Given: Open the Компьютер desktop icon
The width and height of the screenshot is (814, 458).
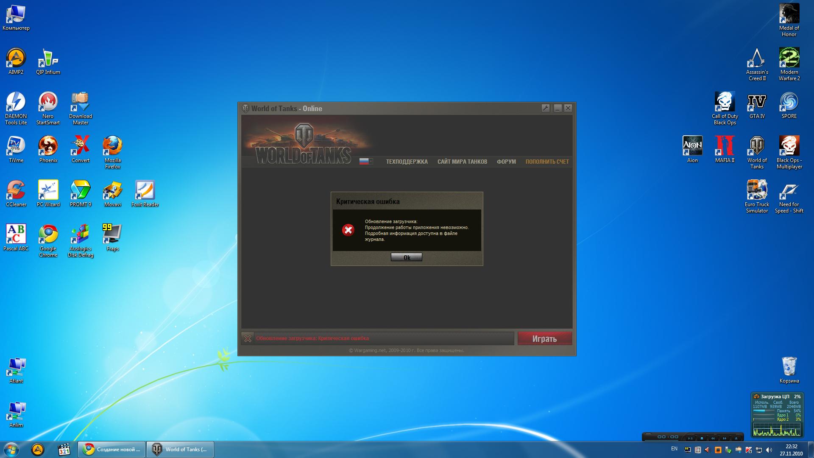Looking at the screenshot, I should [x=16, y=17].
